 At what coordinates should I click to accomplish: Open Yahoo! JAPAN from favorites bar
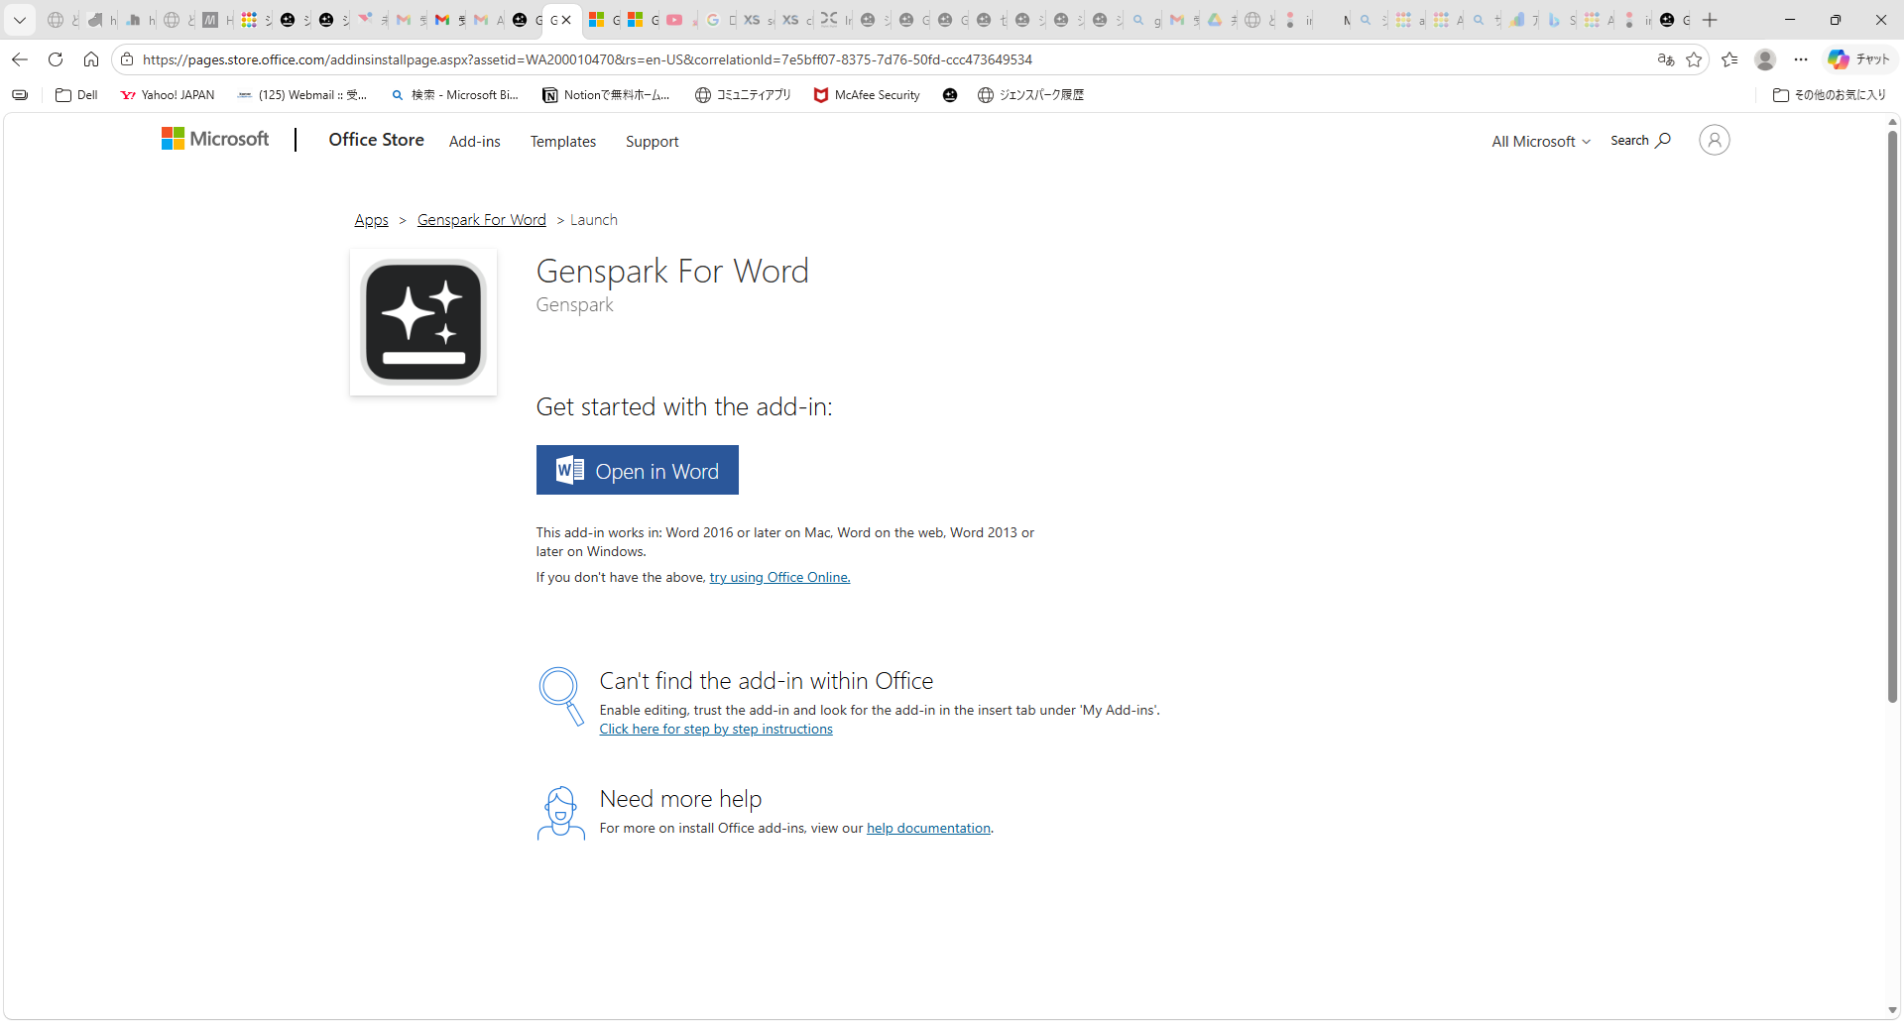(167, 95)
